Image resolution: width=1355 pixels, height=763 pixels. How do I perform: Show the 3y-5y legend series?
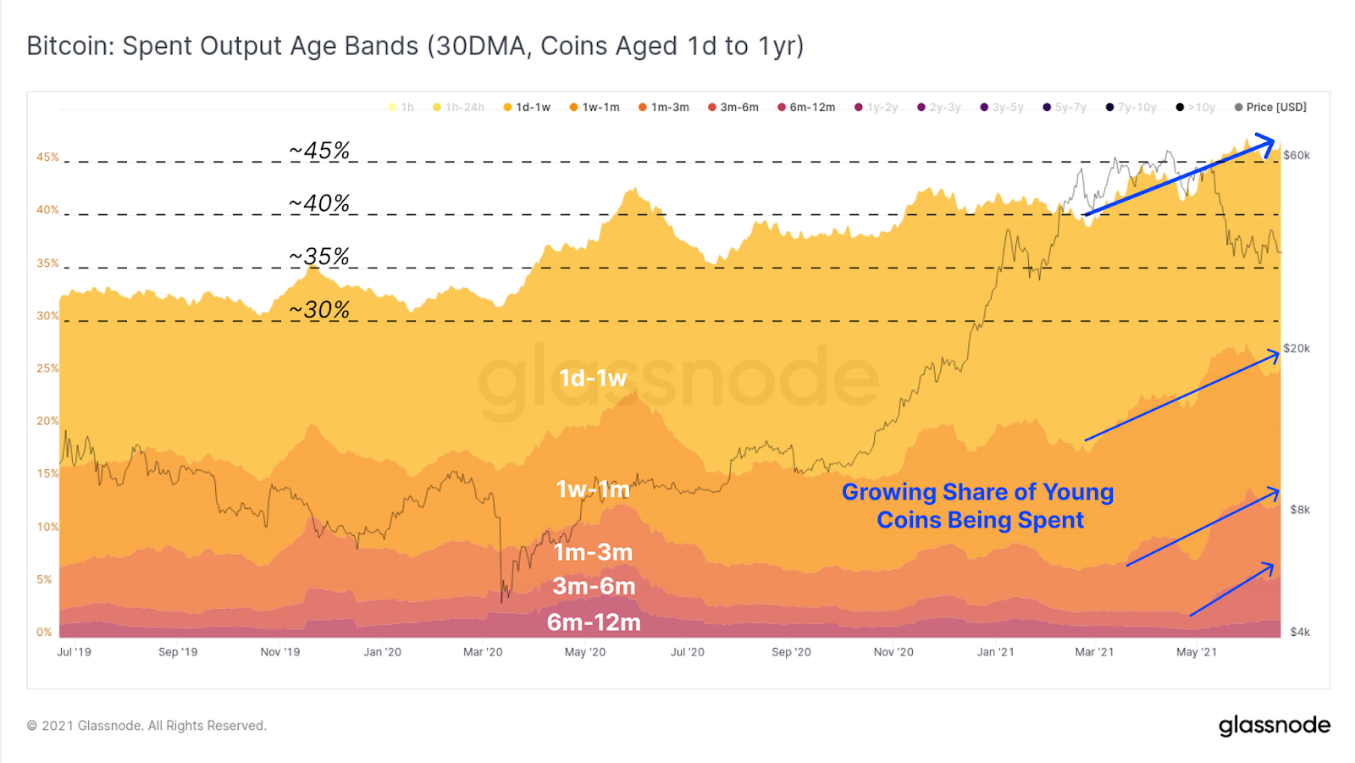coord(1002,108)
